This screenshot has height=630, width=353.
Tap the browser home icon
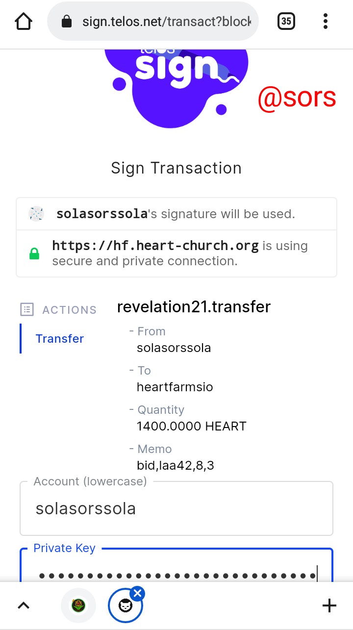[x=24, y=21]
